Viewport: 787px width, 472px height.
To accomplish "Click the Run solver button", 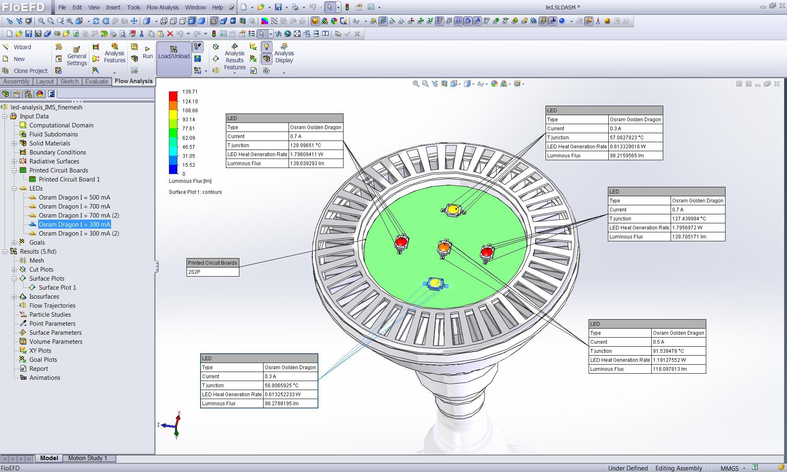I will pyautogui.click(x=148, y=52).
